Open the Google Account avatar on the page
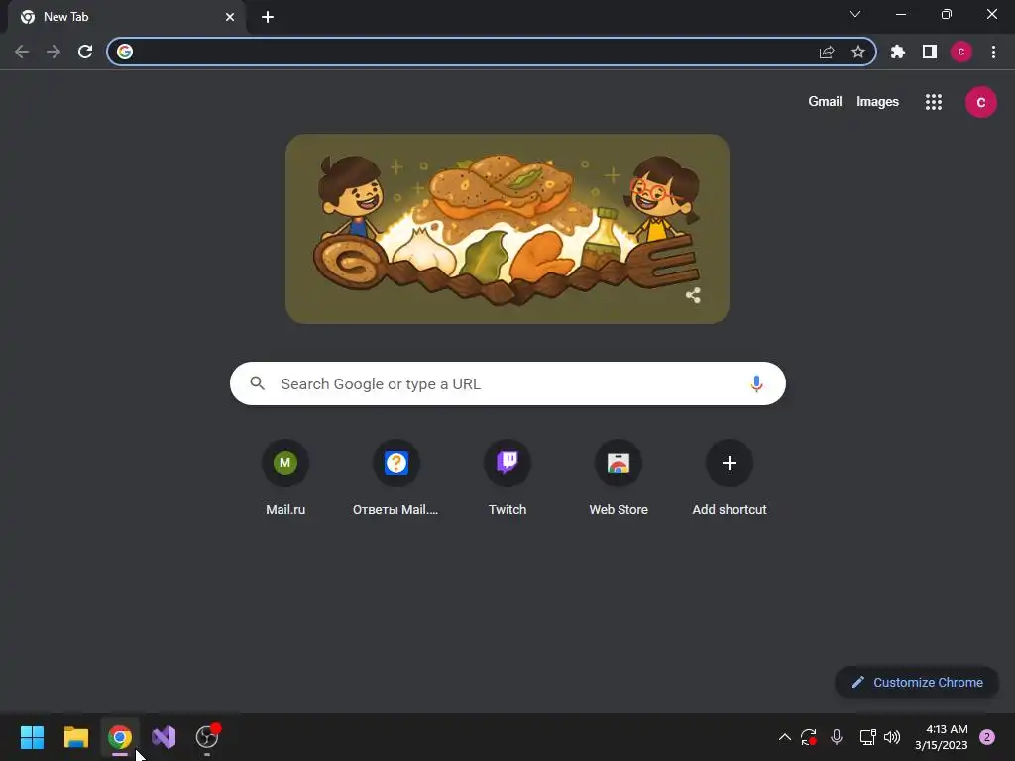This screenshot has width=1015, height=761. pyautogui.click(x=981, y=102)
